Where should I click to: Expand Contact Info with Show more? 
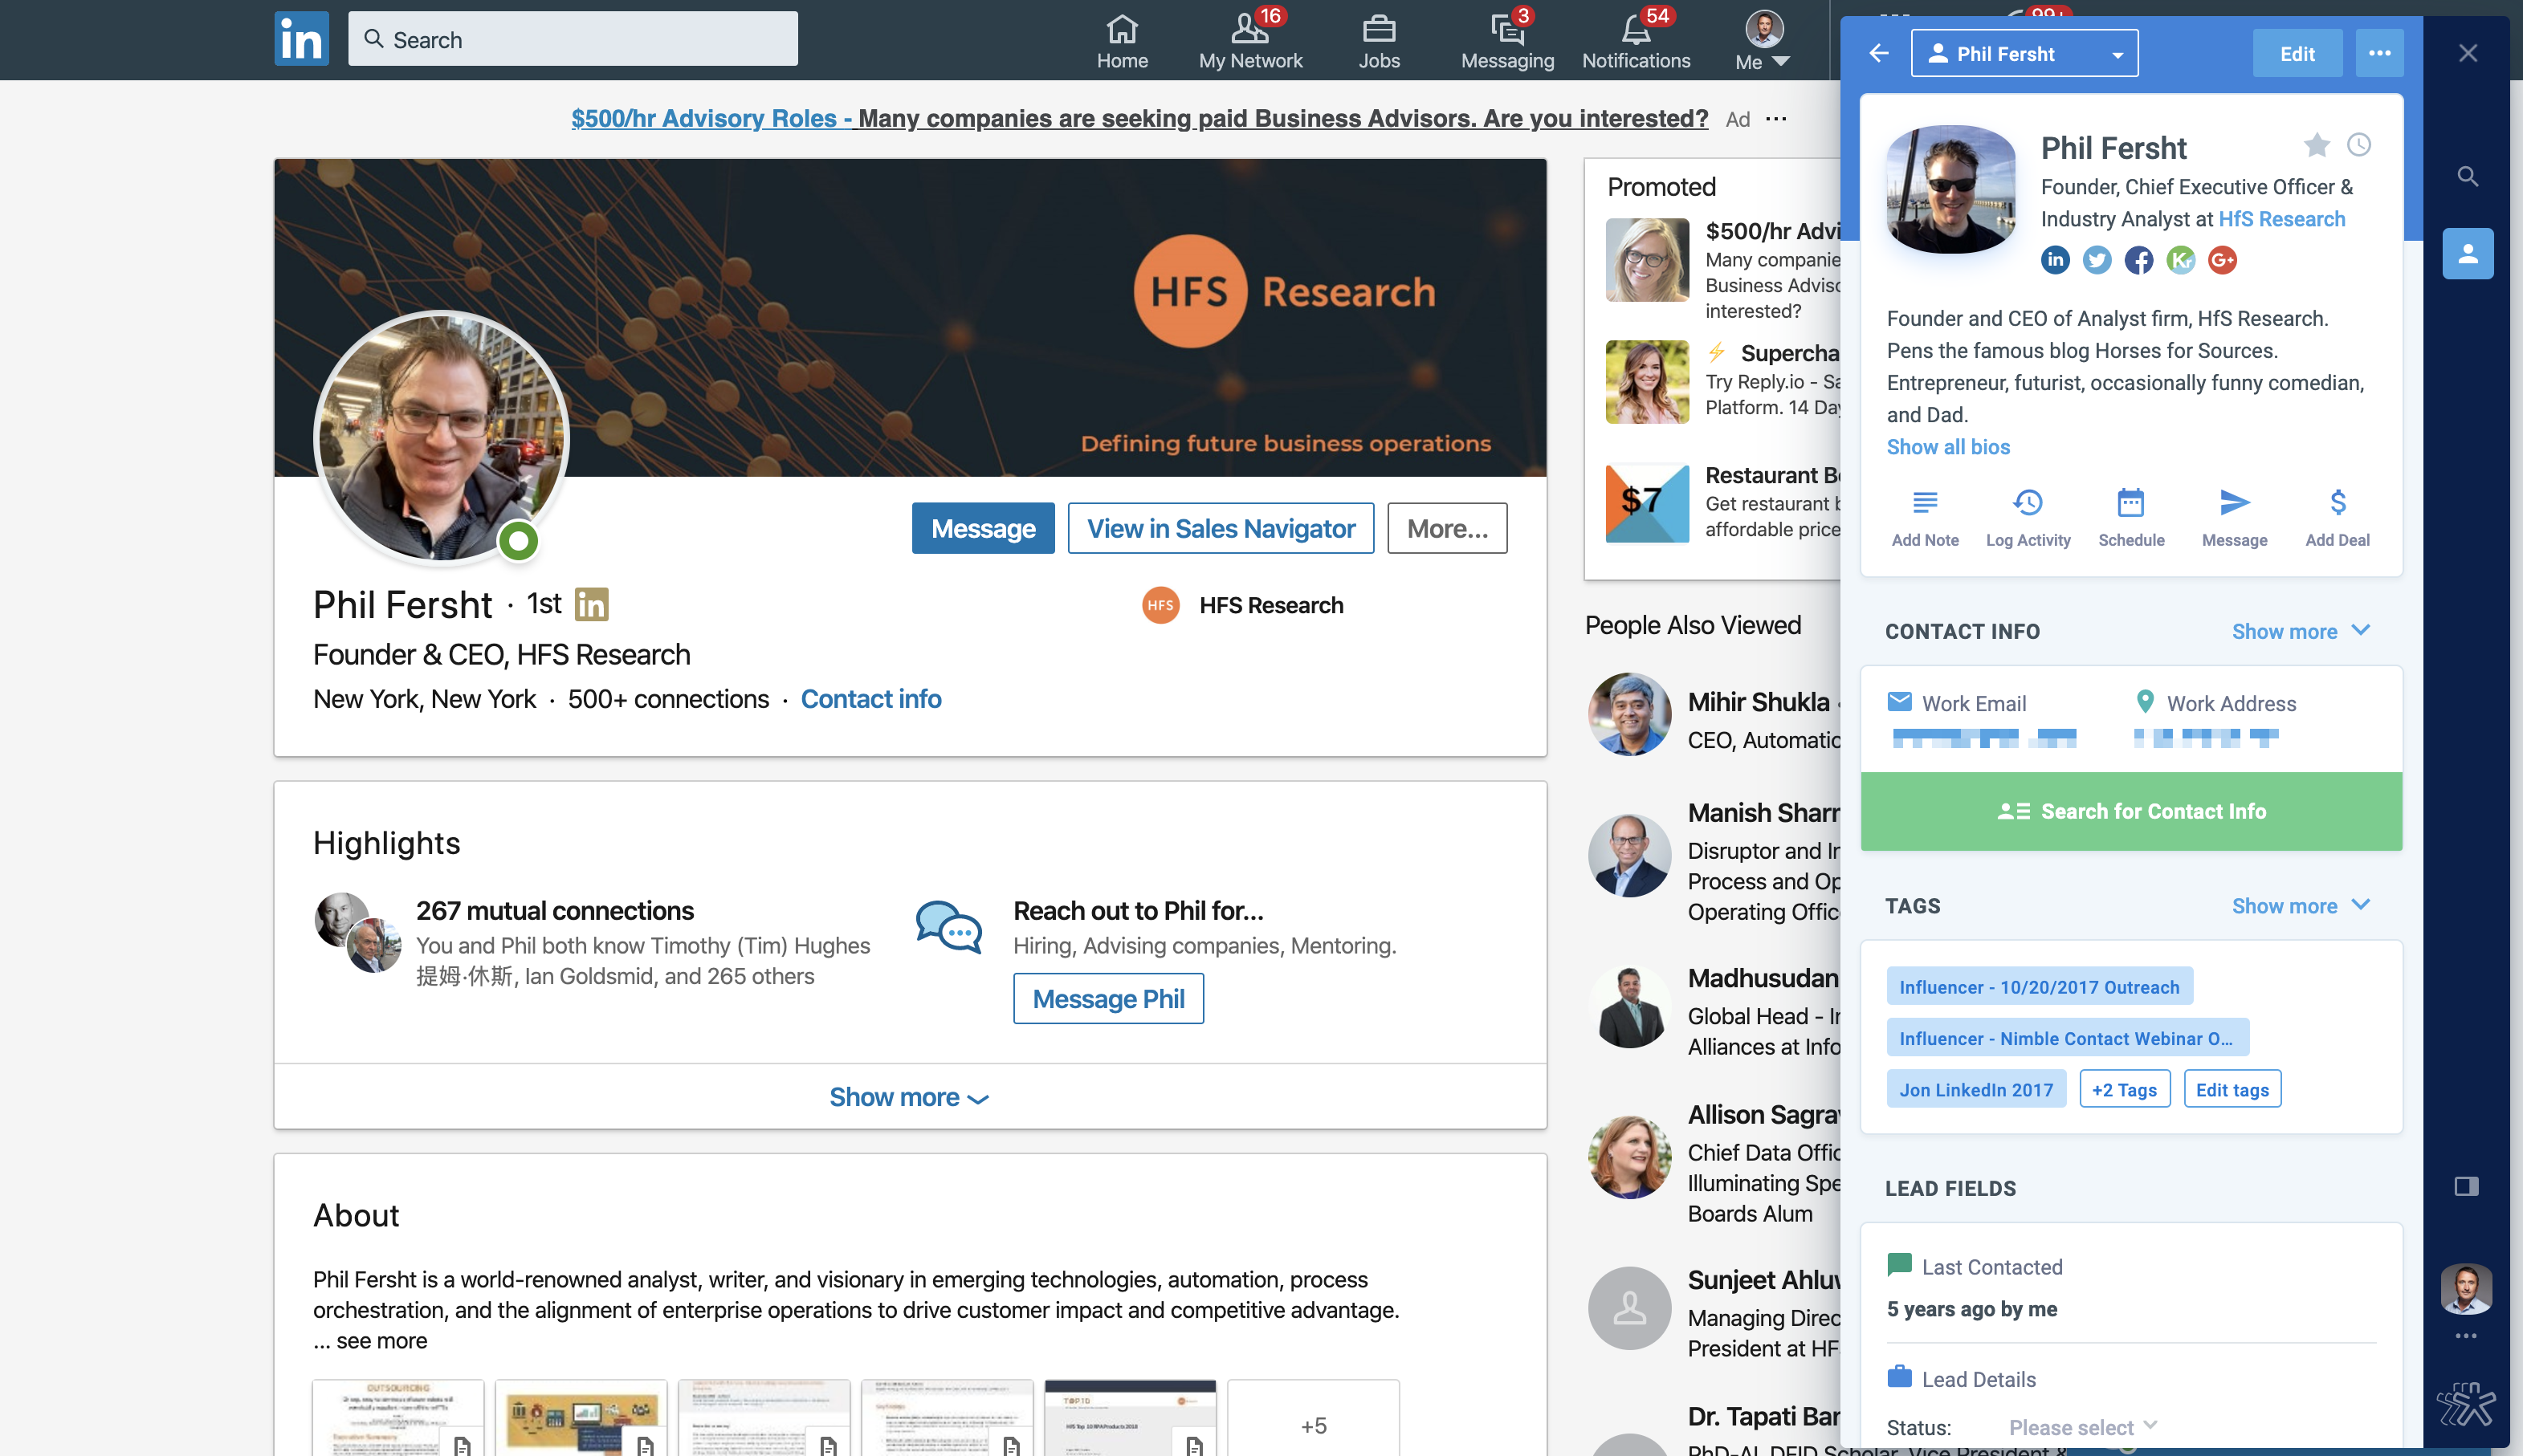2301,631
